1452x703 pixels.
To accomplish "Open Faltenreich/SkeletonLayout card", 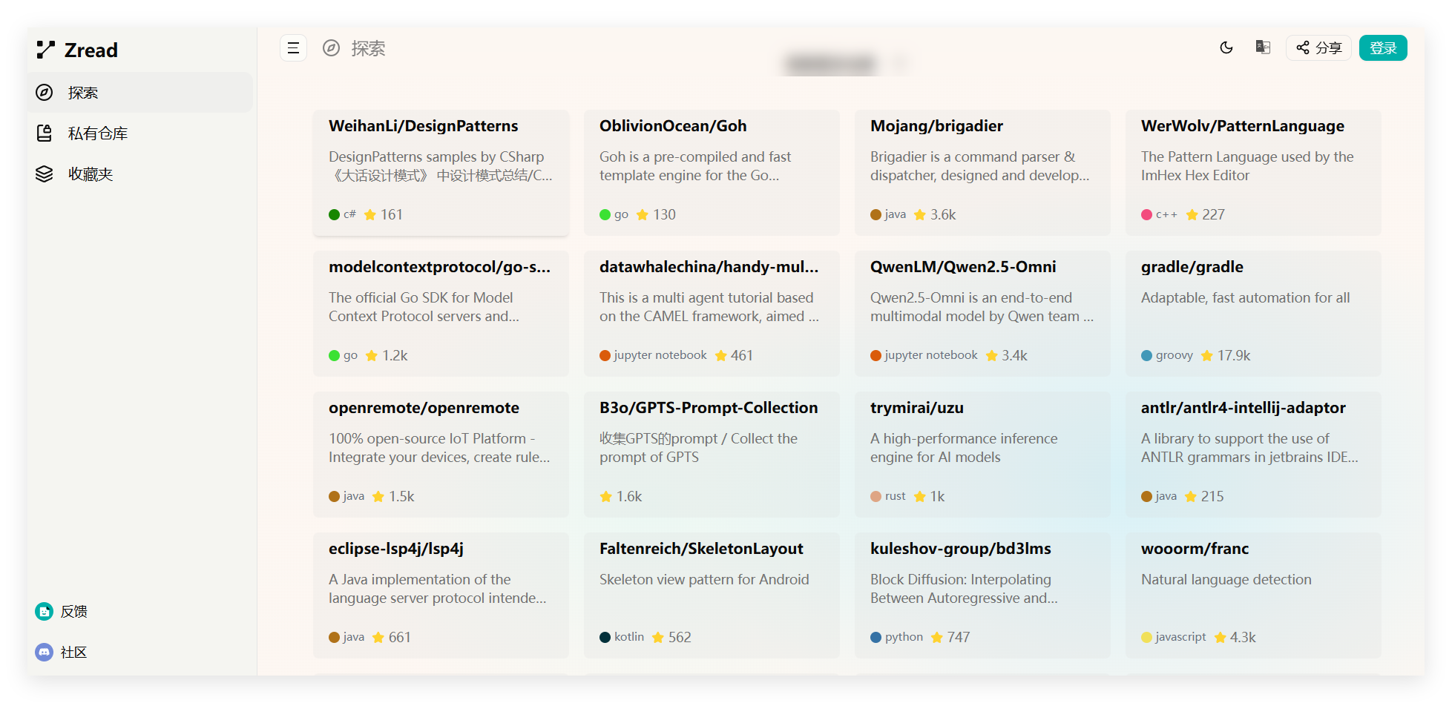I will tap(712, 595).
